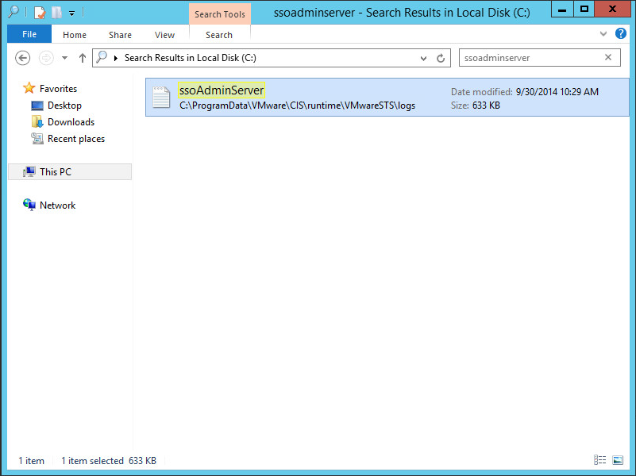The width and height of the screenshot is (636, 476).
Task: Refresh the search results
Action: 441,59
